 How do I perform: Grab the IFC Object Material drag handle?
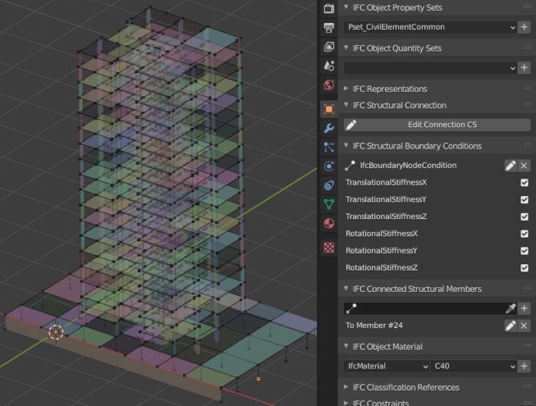527,346
